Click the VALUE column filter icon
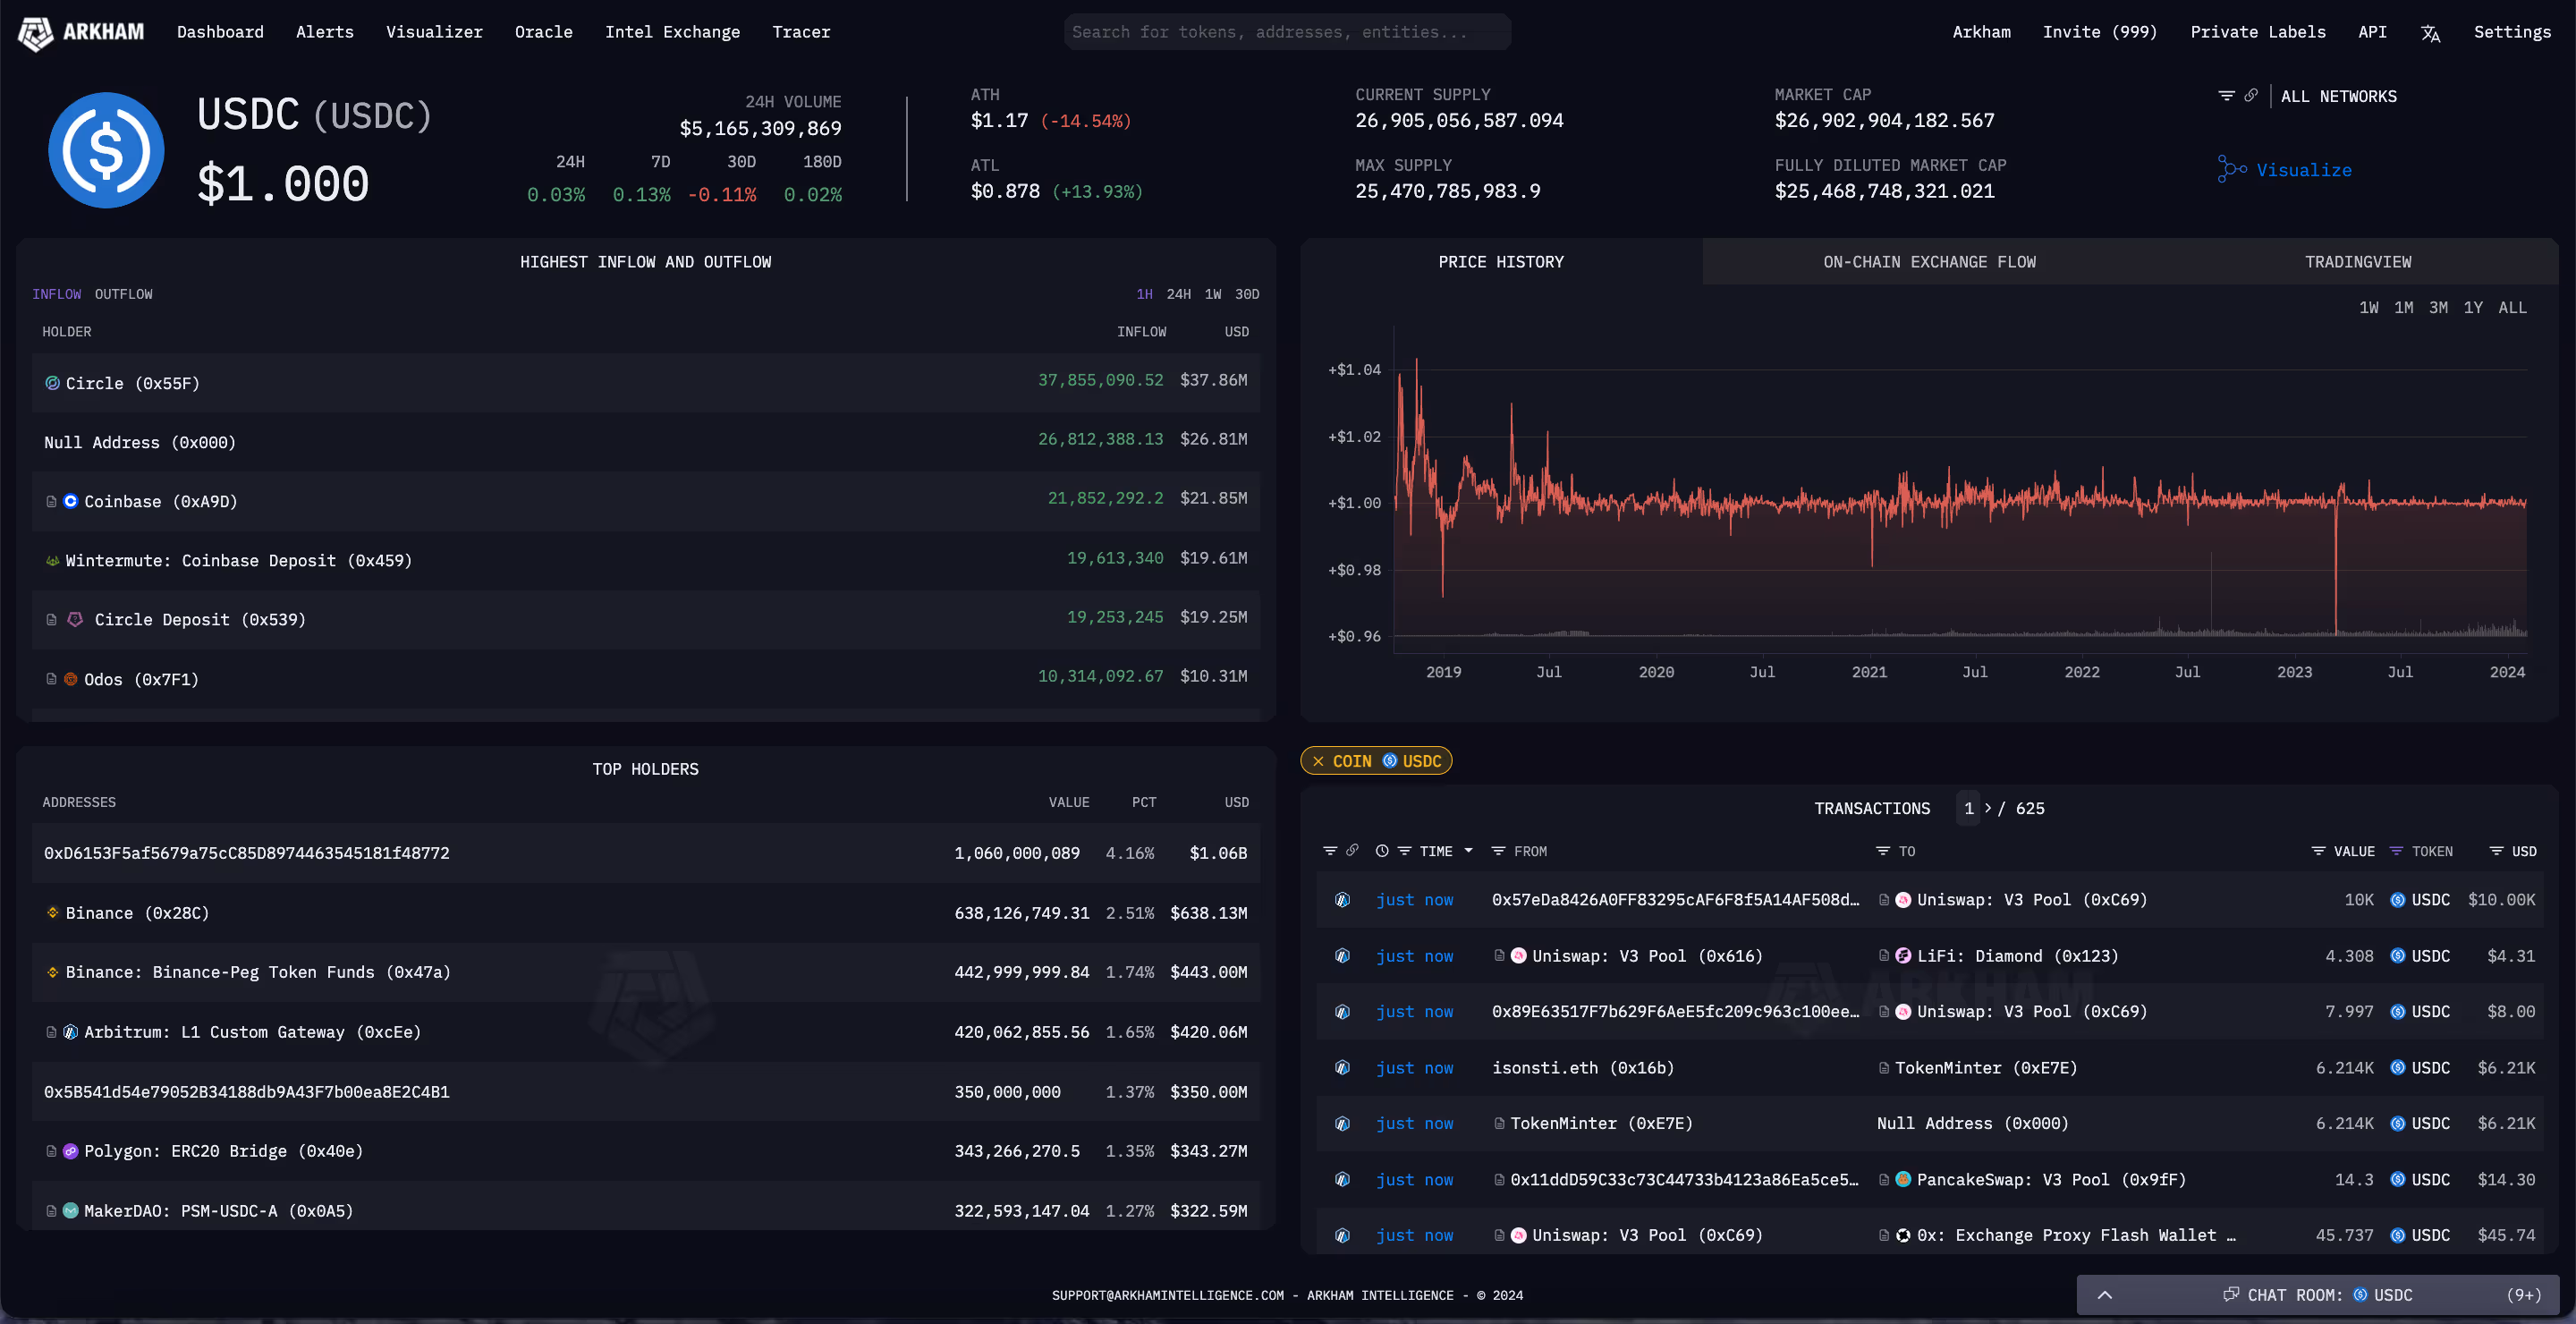The image size is (2576, 1324). 2320,850
